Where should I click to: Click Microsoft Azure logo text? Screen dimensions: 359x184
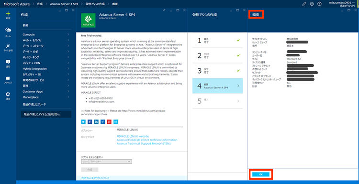tap(17, 4)
